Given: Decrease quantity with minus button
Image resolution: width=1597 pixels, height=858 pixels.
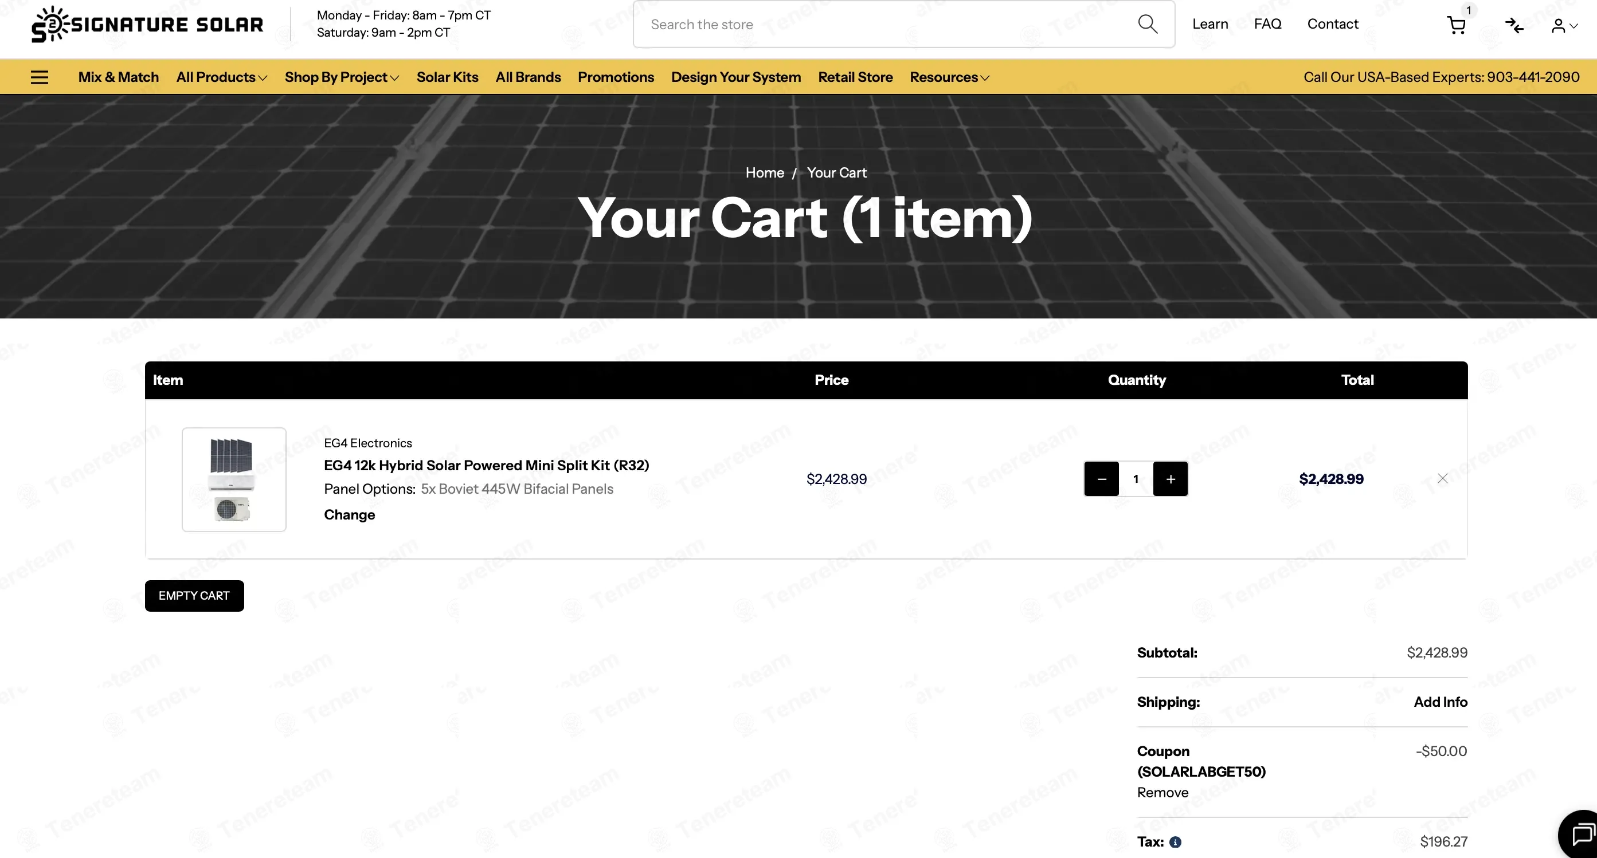Looking at the screenshot, I should pyautogui.click(x=1102, y=479).
